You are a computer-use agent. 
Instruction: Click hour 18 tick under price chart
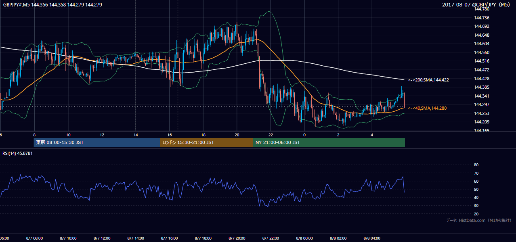[x=203, y=135]
